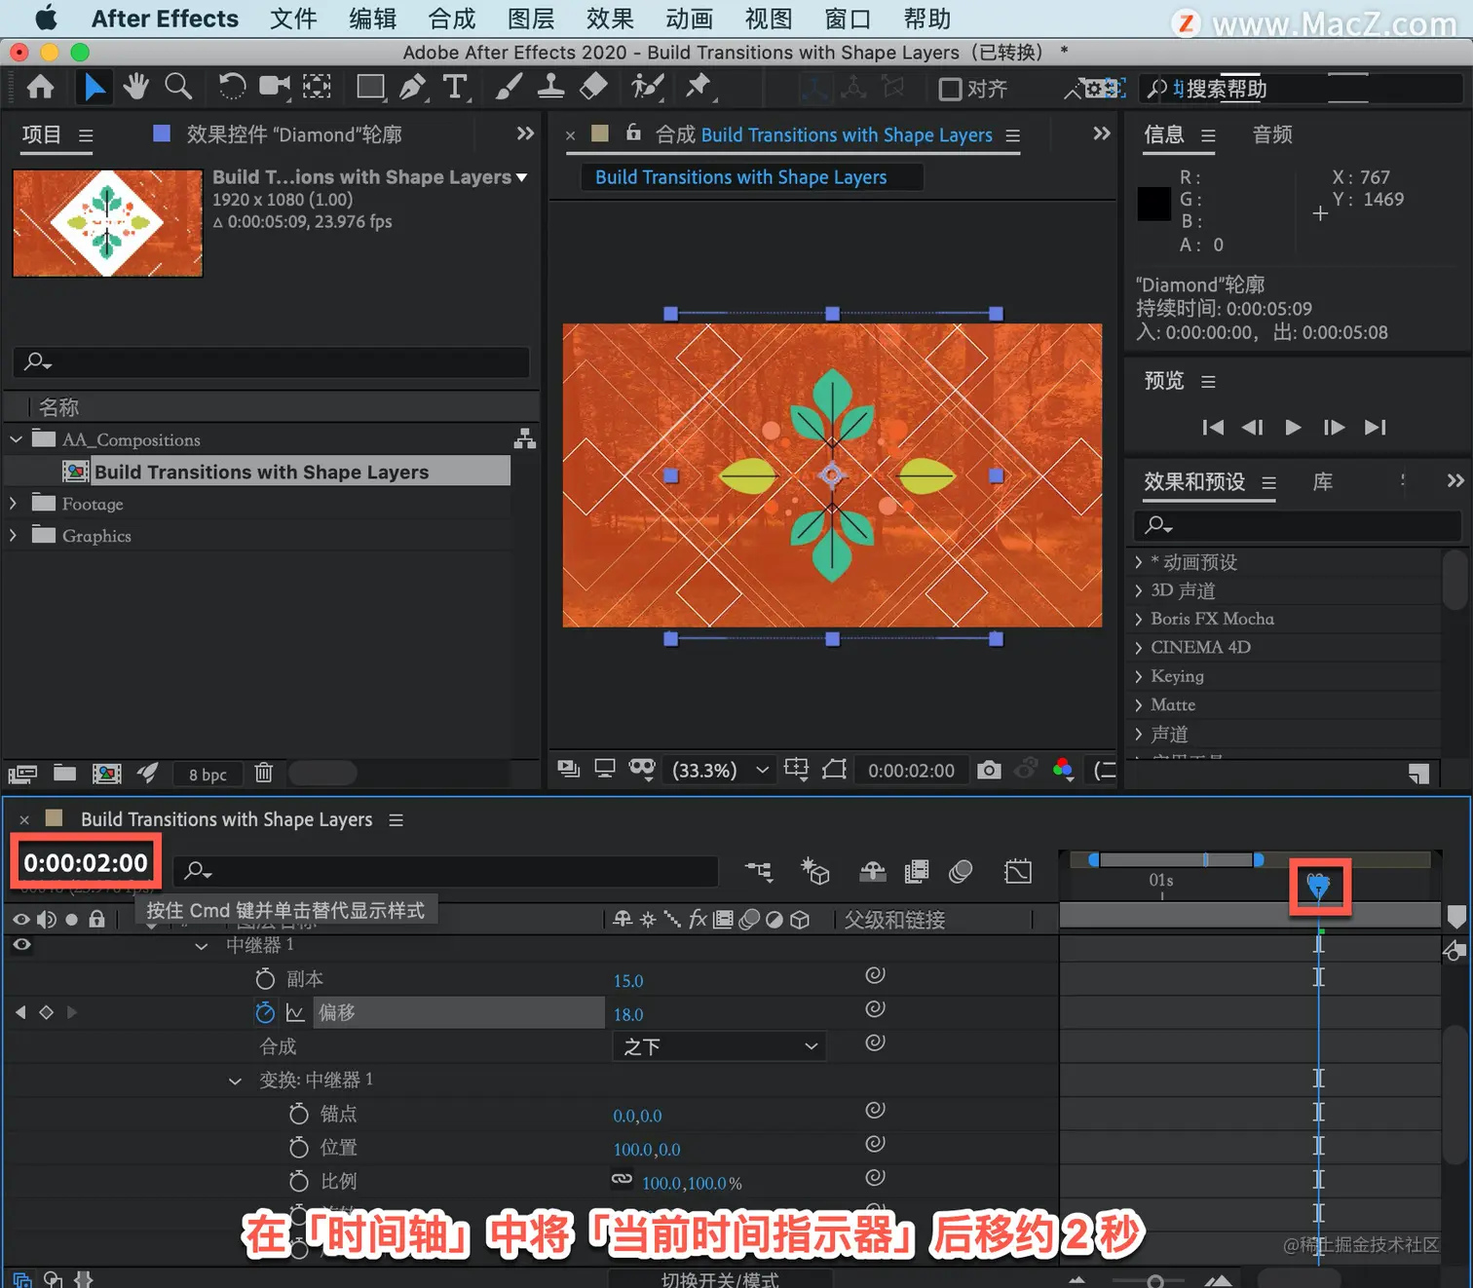
Task: Expand the CINEMA 4D effects category
Action: click(x=1138, y=647)
